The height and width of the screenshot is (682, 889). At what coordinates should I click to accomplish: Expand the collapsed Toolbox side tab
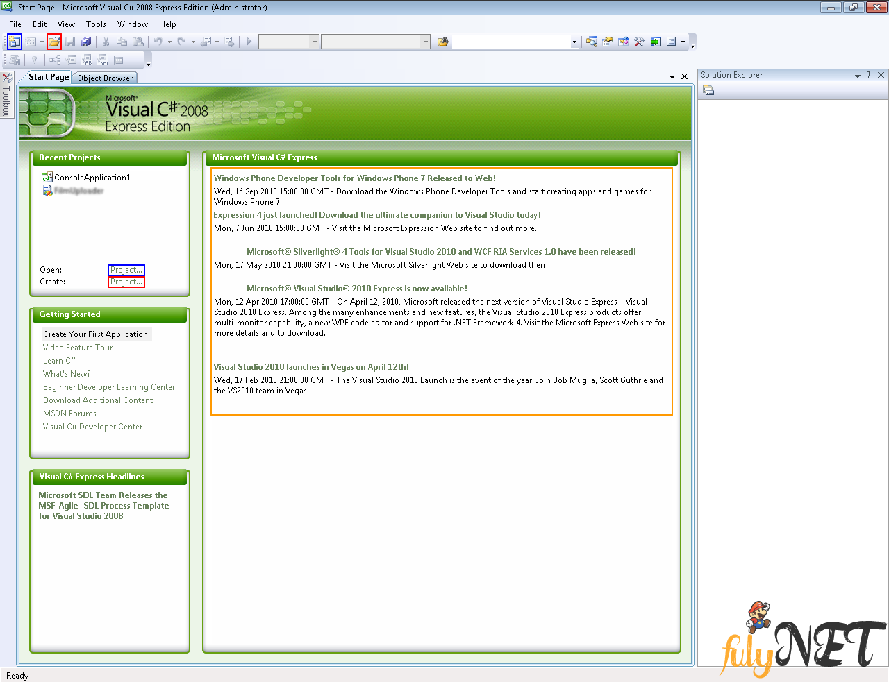pos(7,94)
